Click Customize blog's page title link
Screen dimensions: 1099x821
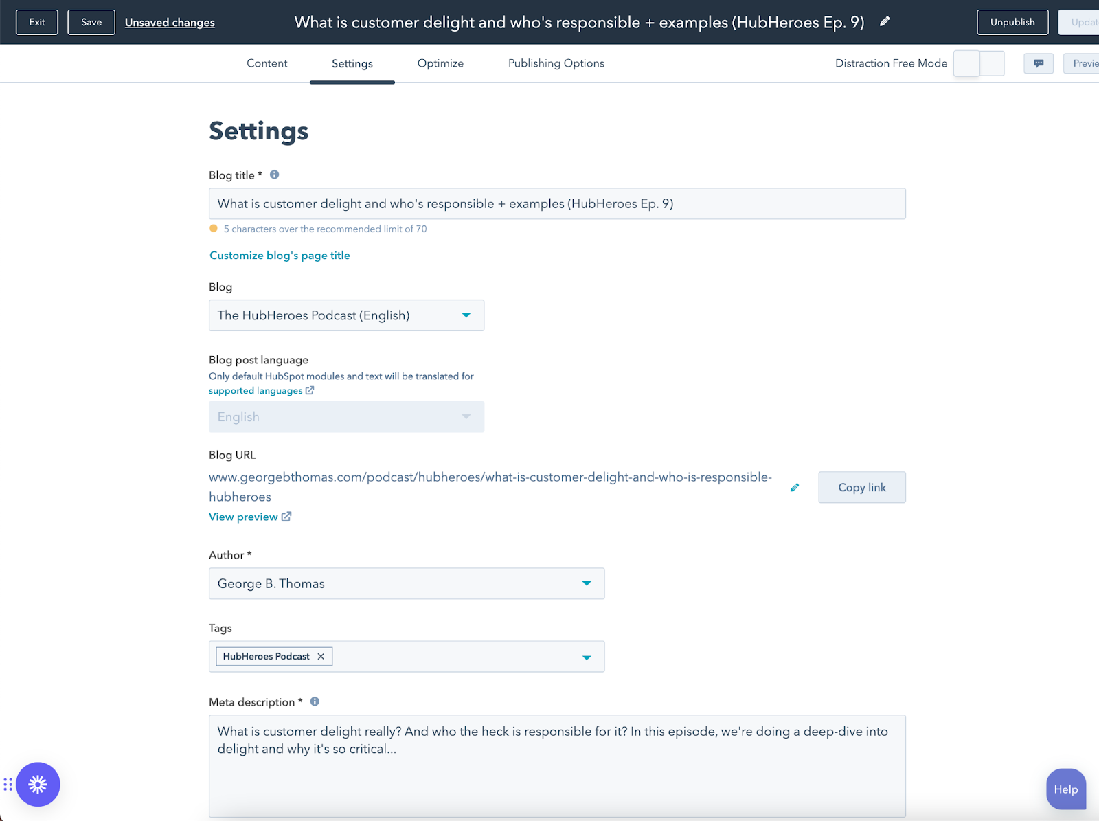tap(280, 255)
